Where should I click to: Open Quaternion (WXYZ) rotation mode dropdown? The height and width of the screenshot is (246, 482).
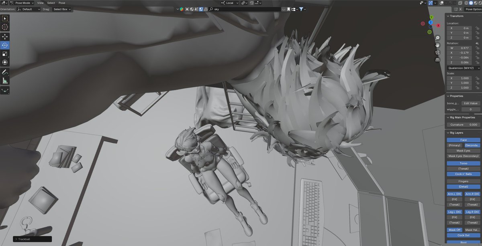(464, 68)
